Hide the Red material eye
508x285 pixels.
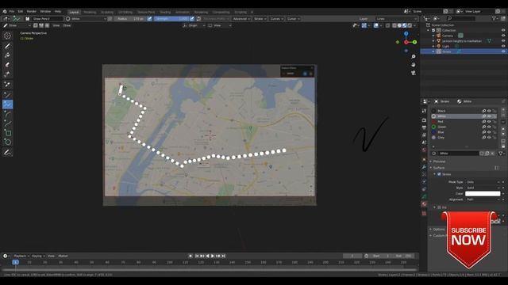coord(489,121)
